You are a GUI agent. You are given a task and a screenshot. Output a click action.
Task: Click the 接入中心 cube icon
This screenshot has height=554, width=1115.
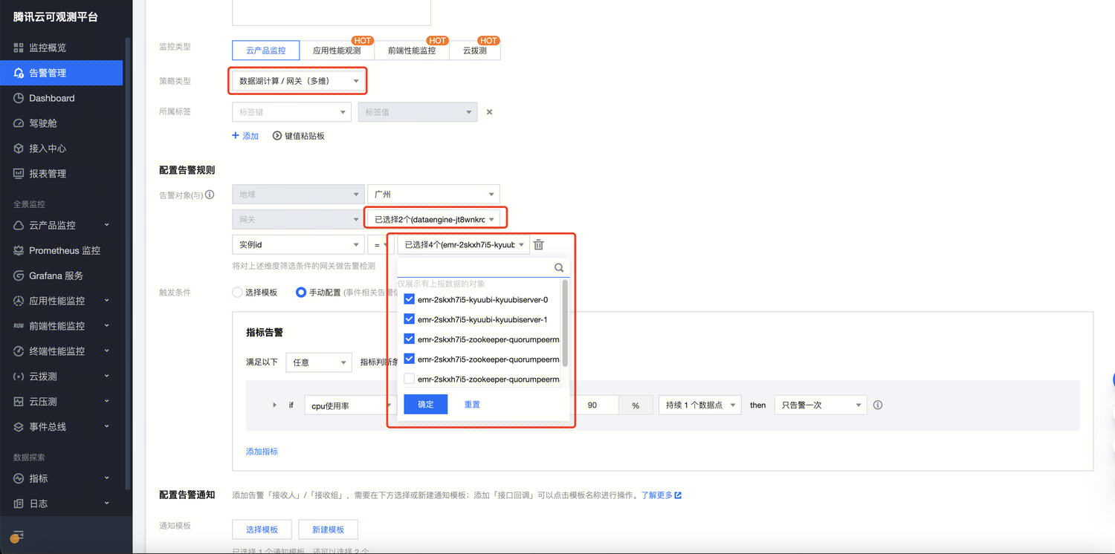click(x=19, y=149)
